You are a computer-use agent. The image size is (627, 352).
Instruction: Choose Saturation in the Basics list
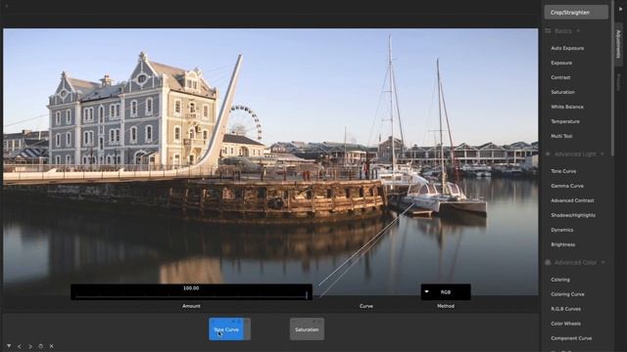(562, 92)
